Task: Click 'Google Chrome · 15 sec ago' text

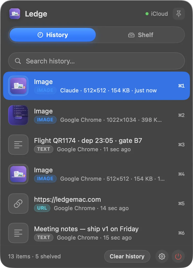Action: (94, 238)
